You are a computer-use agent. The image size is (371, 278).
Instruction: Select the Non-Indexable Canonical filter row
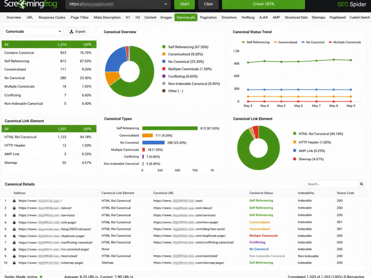[x=49, y=104]
